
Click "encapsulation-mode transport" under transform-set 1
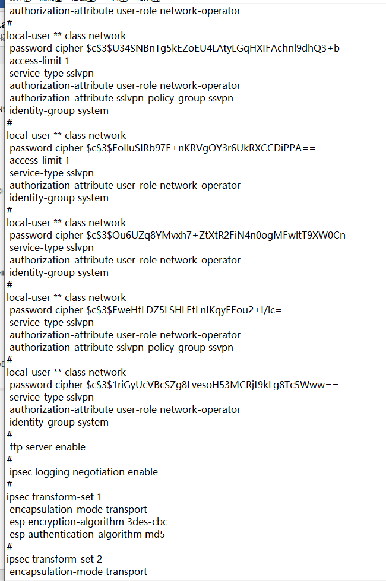tap(78, 509)
